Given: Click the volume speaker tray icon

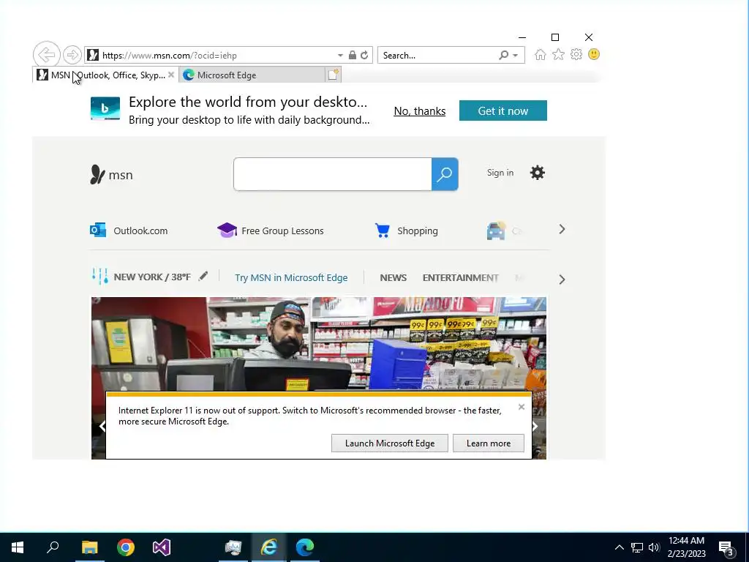Looking at the screenshot, I should coord(654,547).
